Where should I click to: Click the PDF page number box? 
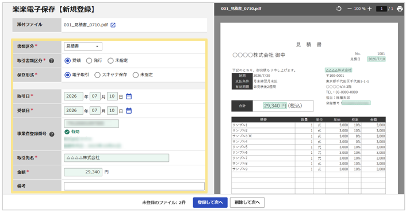click(381, 9)
